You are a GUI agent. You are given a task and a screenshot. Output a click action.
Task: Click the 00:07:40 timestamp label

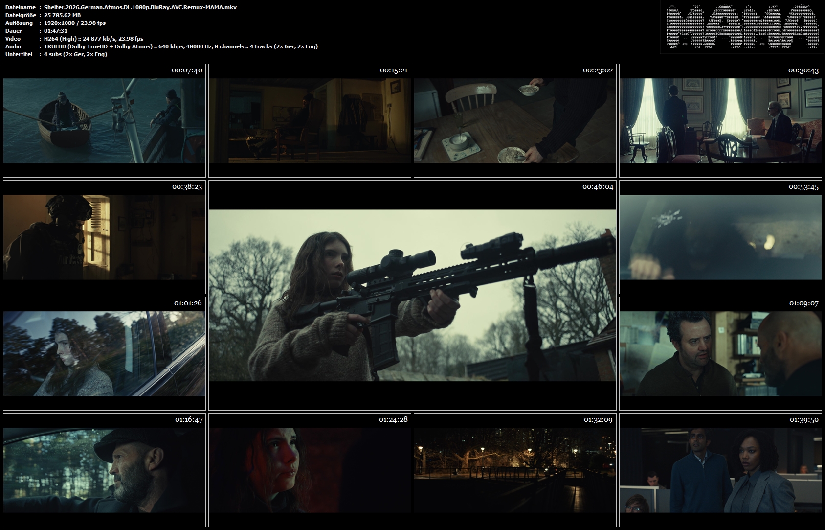click(x=187, y=70)
